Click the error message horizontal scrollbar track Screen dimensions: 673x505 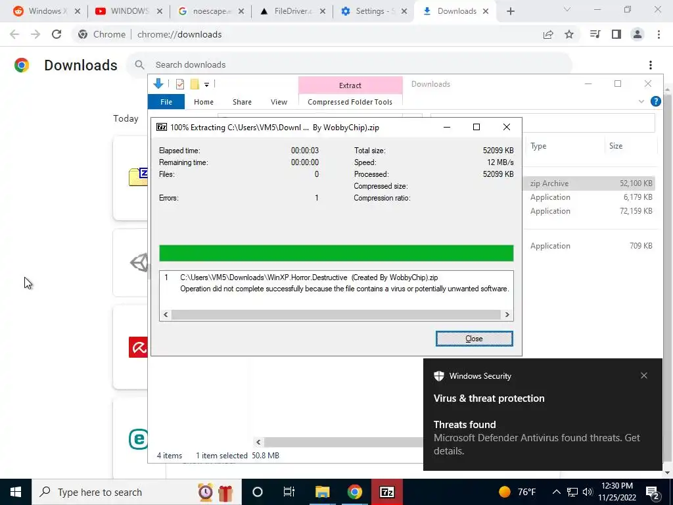click(336, 314)
